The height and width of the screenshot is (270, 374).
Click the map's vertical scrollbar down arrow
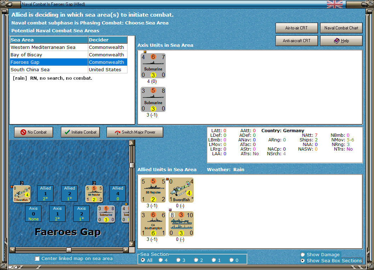(132, 244)
